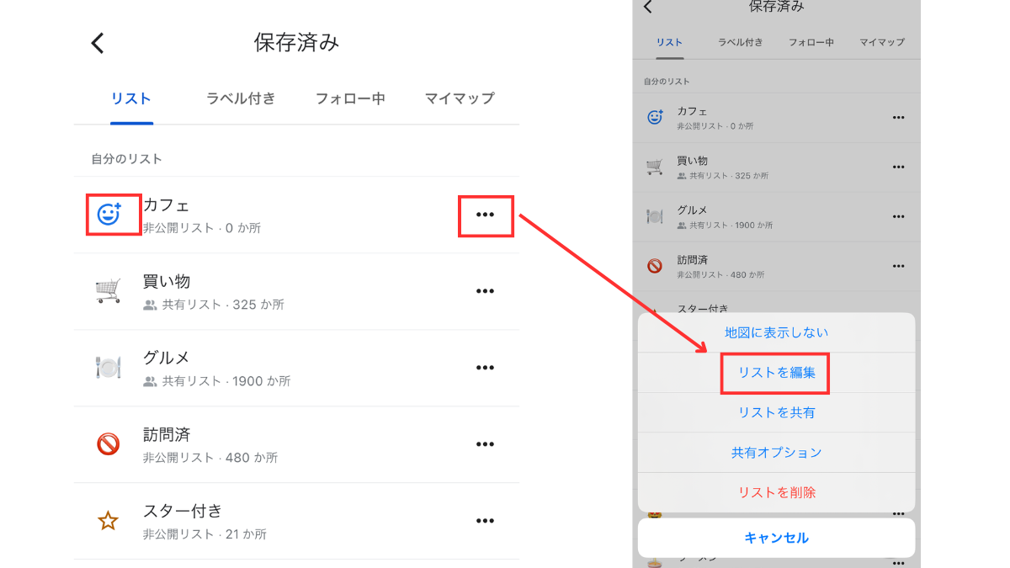This screenshot has width=1010, height=568.
Task: Dismiss the action sheet with キャンセル
Action: [x=776, y=538]
